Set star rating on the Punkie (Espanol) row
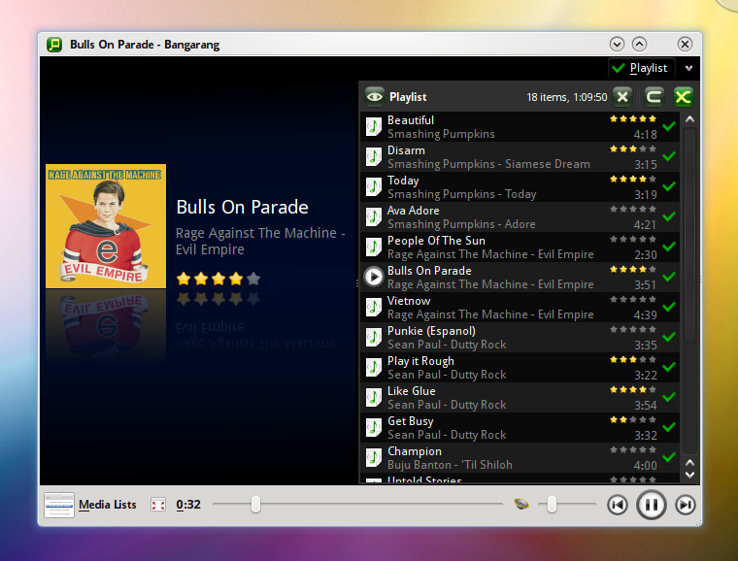Image resolution: width=738 pixels, height=561 pixels. pos(633,330)
